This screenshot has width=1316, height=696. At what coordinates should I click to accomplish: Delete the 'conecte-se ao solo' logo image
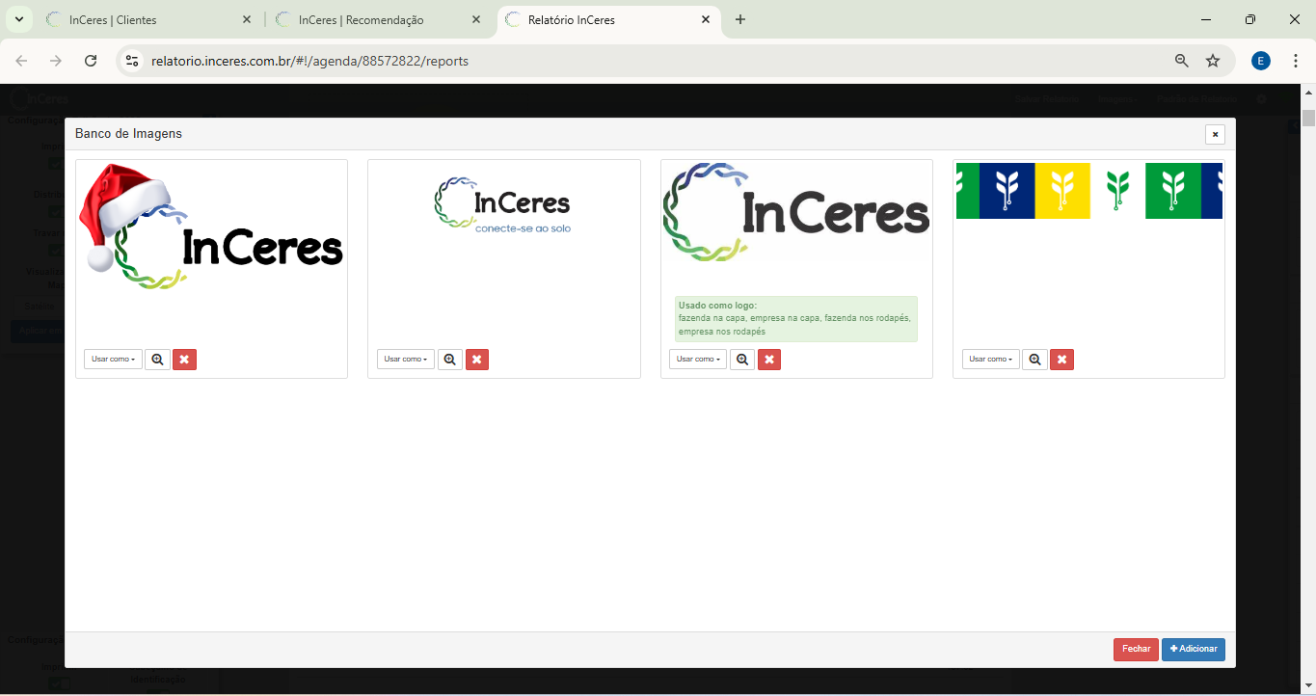[x=476, y=360]
